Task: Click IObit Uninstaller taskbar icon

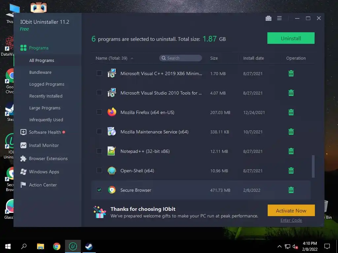Action: pyautogui.click(x=73, y=246)
